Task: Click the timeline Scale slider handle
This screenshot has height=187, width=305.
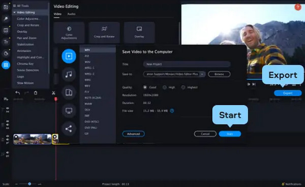Action: (x=29, y=183)
